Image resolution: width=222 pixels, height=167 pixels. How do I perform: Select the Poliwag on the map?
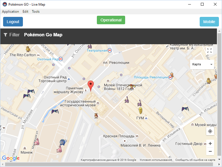62,142
